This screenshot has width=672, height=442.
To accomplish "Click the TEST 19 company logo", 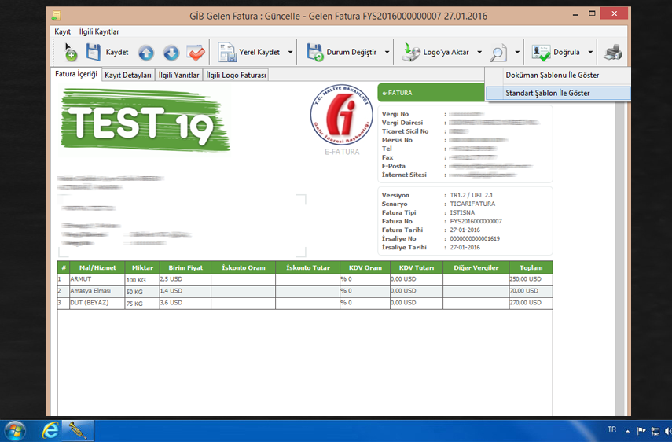I will [x=145, y=121].
